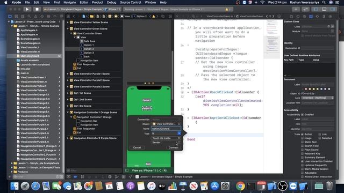Viewport: 344px width, 193px height.
Task: Enable the Link trait checkbox
Action: pyautogui.click(x=320, y=134)
